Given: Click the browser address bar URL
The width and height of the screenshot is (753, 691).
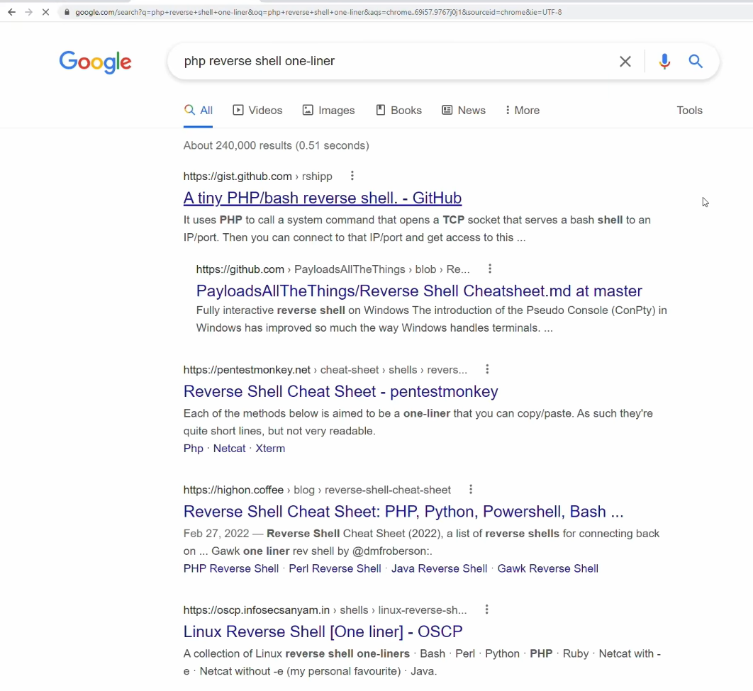Looking at the screenshot, I should pyautogui.click(x=318, y=12).
